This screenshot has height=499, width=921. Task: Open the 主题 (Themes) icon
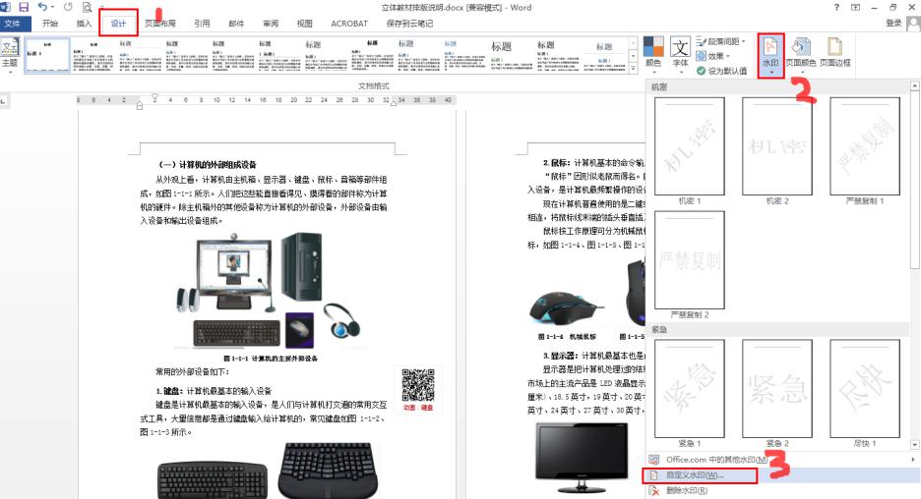tap(10, 53)
